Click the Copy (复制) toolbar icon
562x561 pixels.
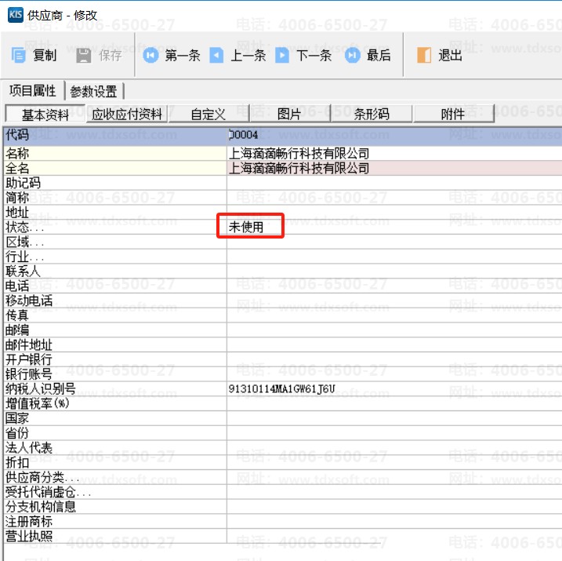tap(20, 56)
